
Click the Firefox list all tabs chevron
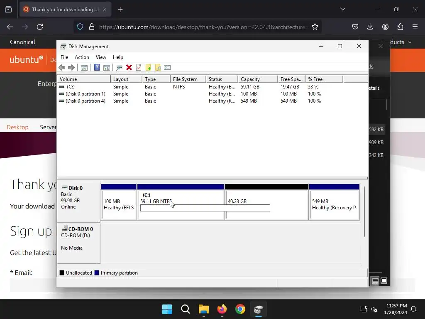tap(342, 9)
